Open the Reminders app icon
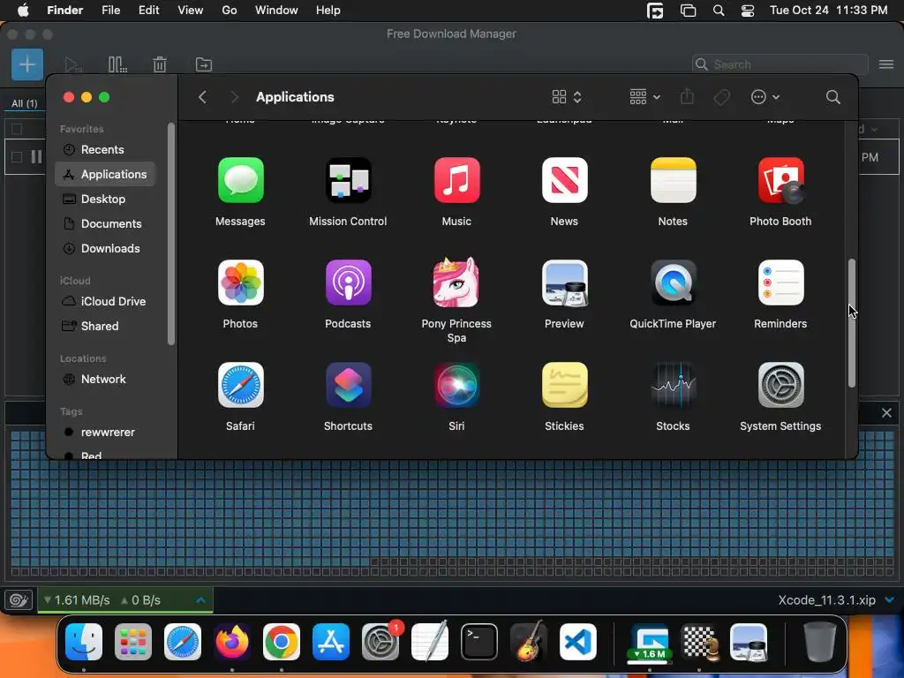This screenshot has height=678, width=904. (780, 282)
